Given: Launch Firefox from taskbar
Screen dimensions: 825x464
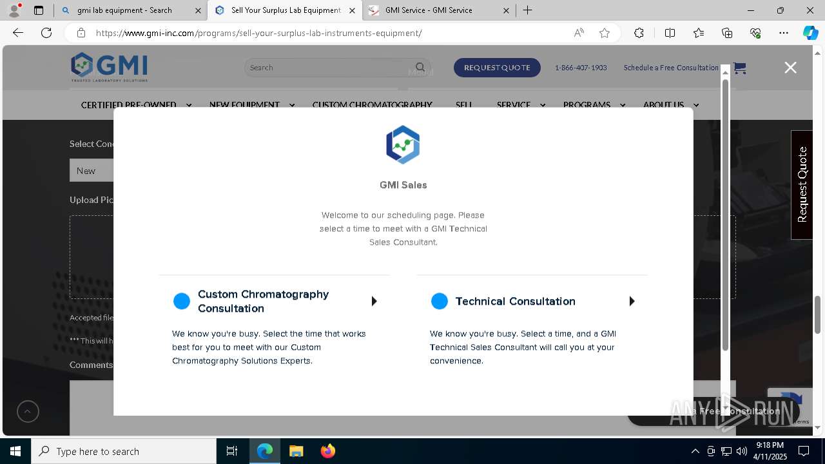Looking at the screenshot, I should coord(327,451).
